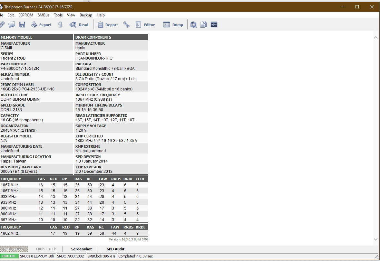Screen dimensions: 380x261
Task: Switch to the 100h - 1FFh tab
Action: click(x=46, y=249)
